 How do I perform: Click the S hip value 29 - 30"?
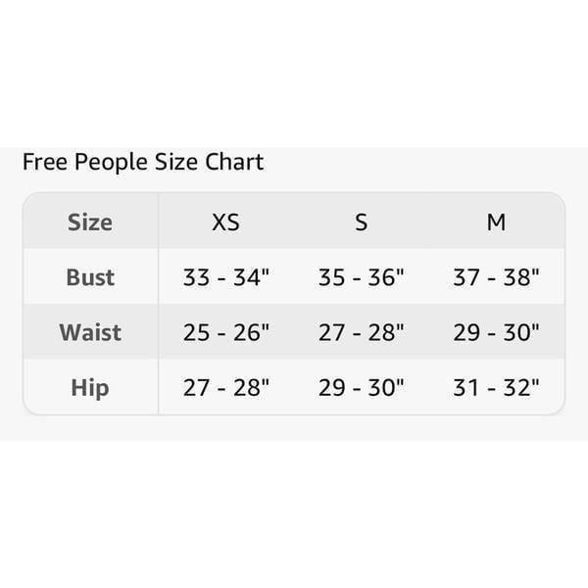[x=361, y=388]
